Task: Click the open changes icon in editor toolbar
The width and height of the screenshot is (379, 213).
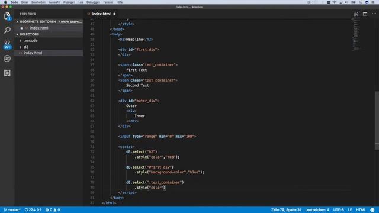Action: 356,14
